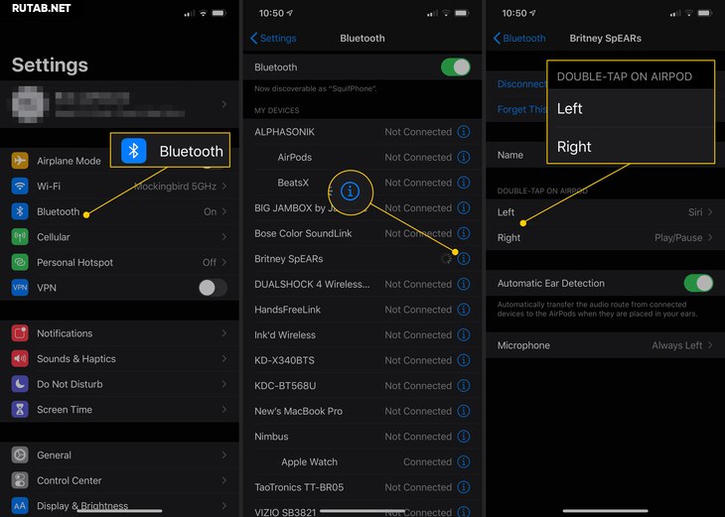
Task: Open Right double-tap Play/Pause setting
Action: click(x=605, y=237)
